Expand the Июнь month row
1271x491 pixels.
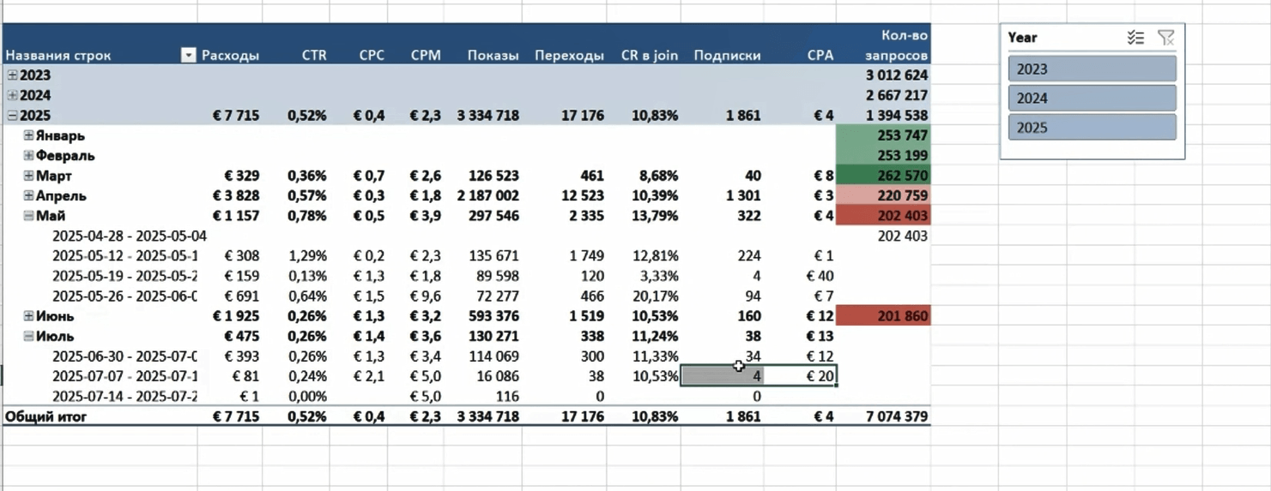[29, 316]
